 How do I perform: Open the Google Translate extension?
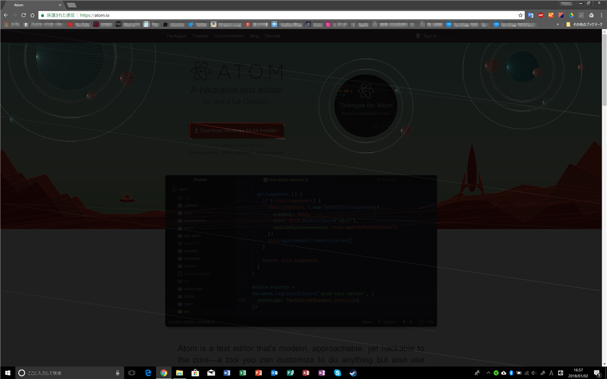pos(531,15)
